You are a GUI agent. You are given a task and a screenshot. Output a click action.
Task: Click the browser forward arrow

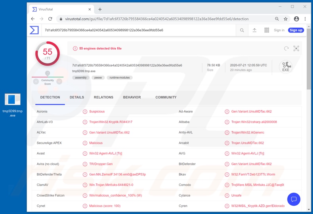click(x=41, y=19)
